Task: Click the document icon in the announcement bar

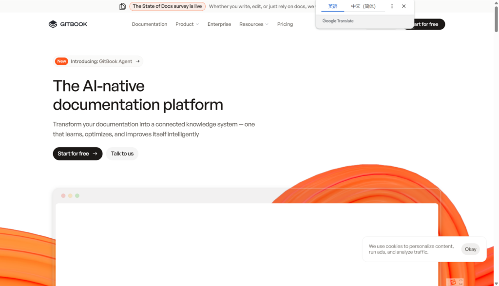Action: pyautogui.click(x=123, y=6)
